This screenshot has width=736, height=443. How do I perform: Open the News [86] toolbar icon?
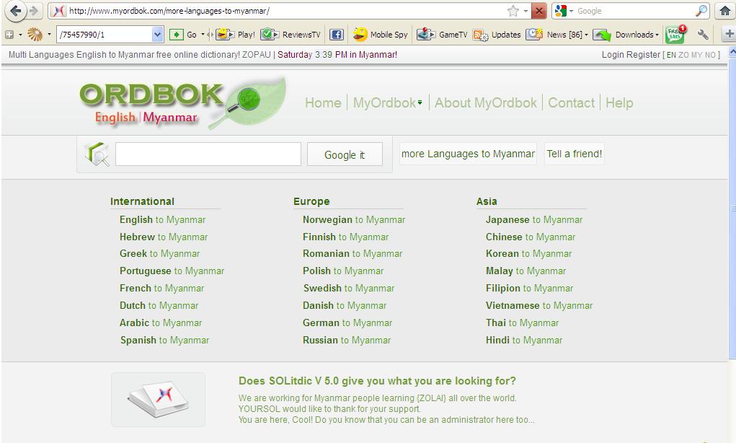point(534,35)
